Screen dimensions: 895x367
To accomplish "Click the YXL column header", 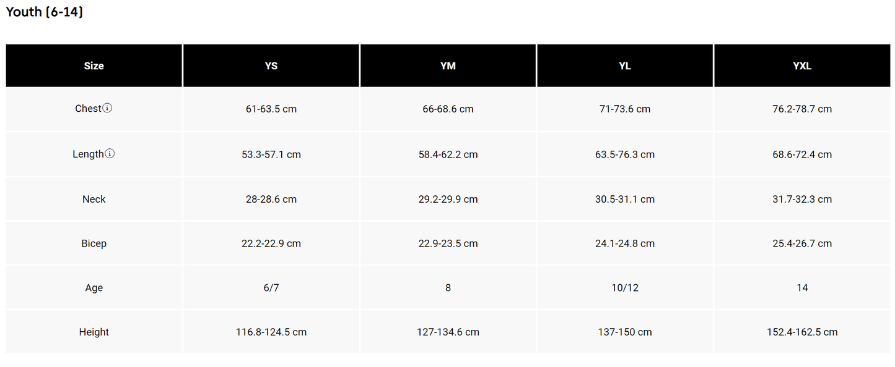I will tap(802, 65).
